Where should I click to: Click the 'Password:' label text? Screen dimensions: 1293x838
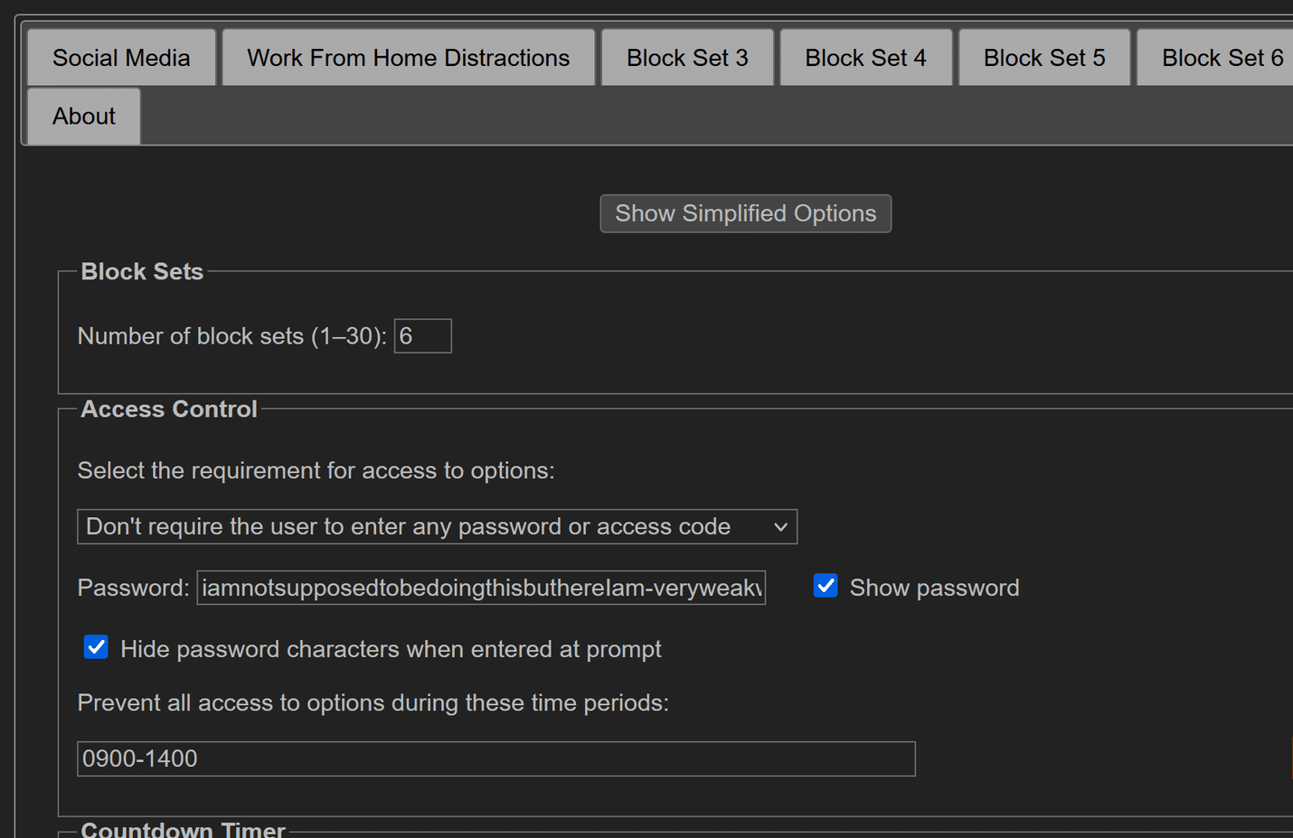tap(134, 588)
